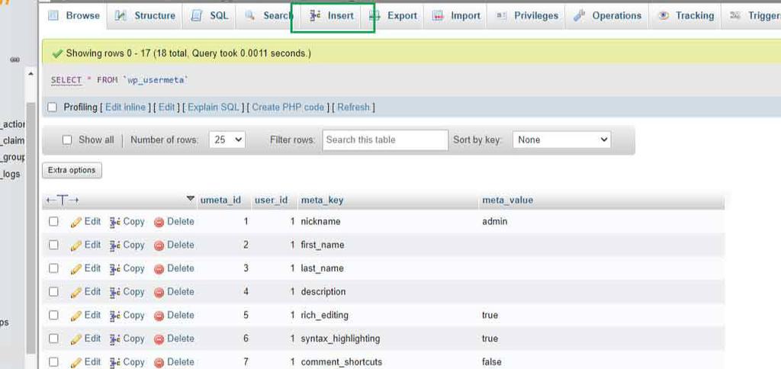781x369 pixels.
Task: Select the syntax_highlighting row checkbox
Action: click(x=53, y=339)
